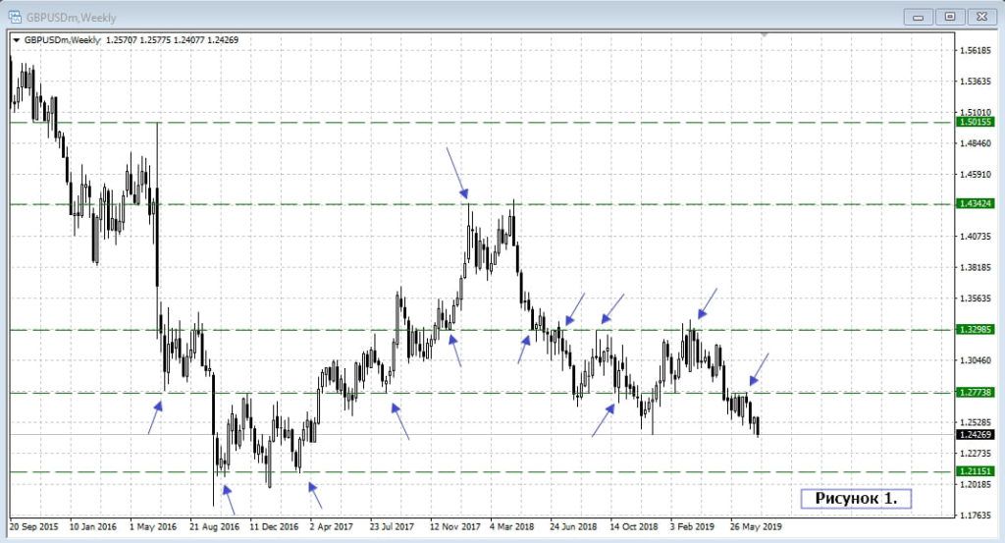Select the blue arrow above the last candles
The image size is (1005, 543).
click(759, 369)
